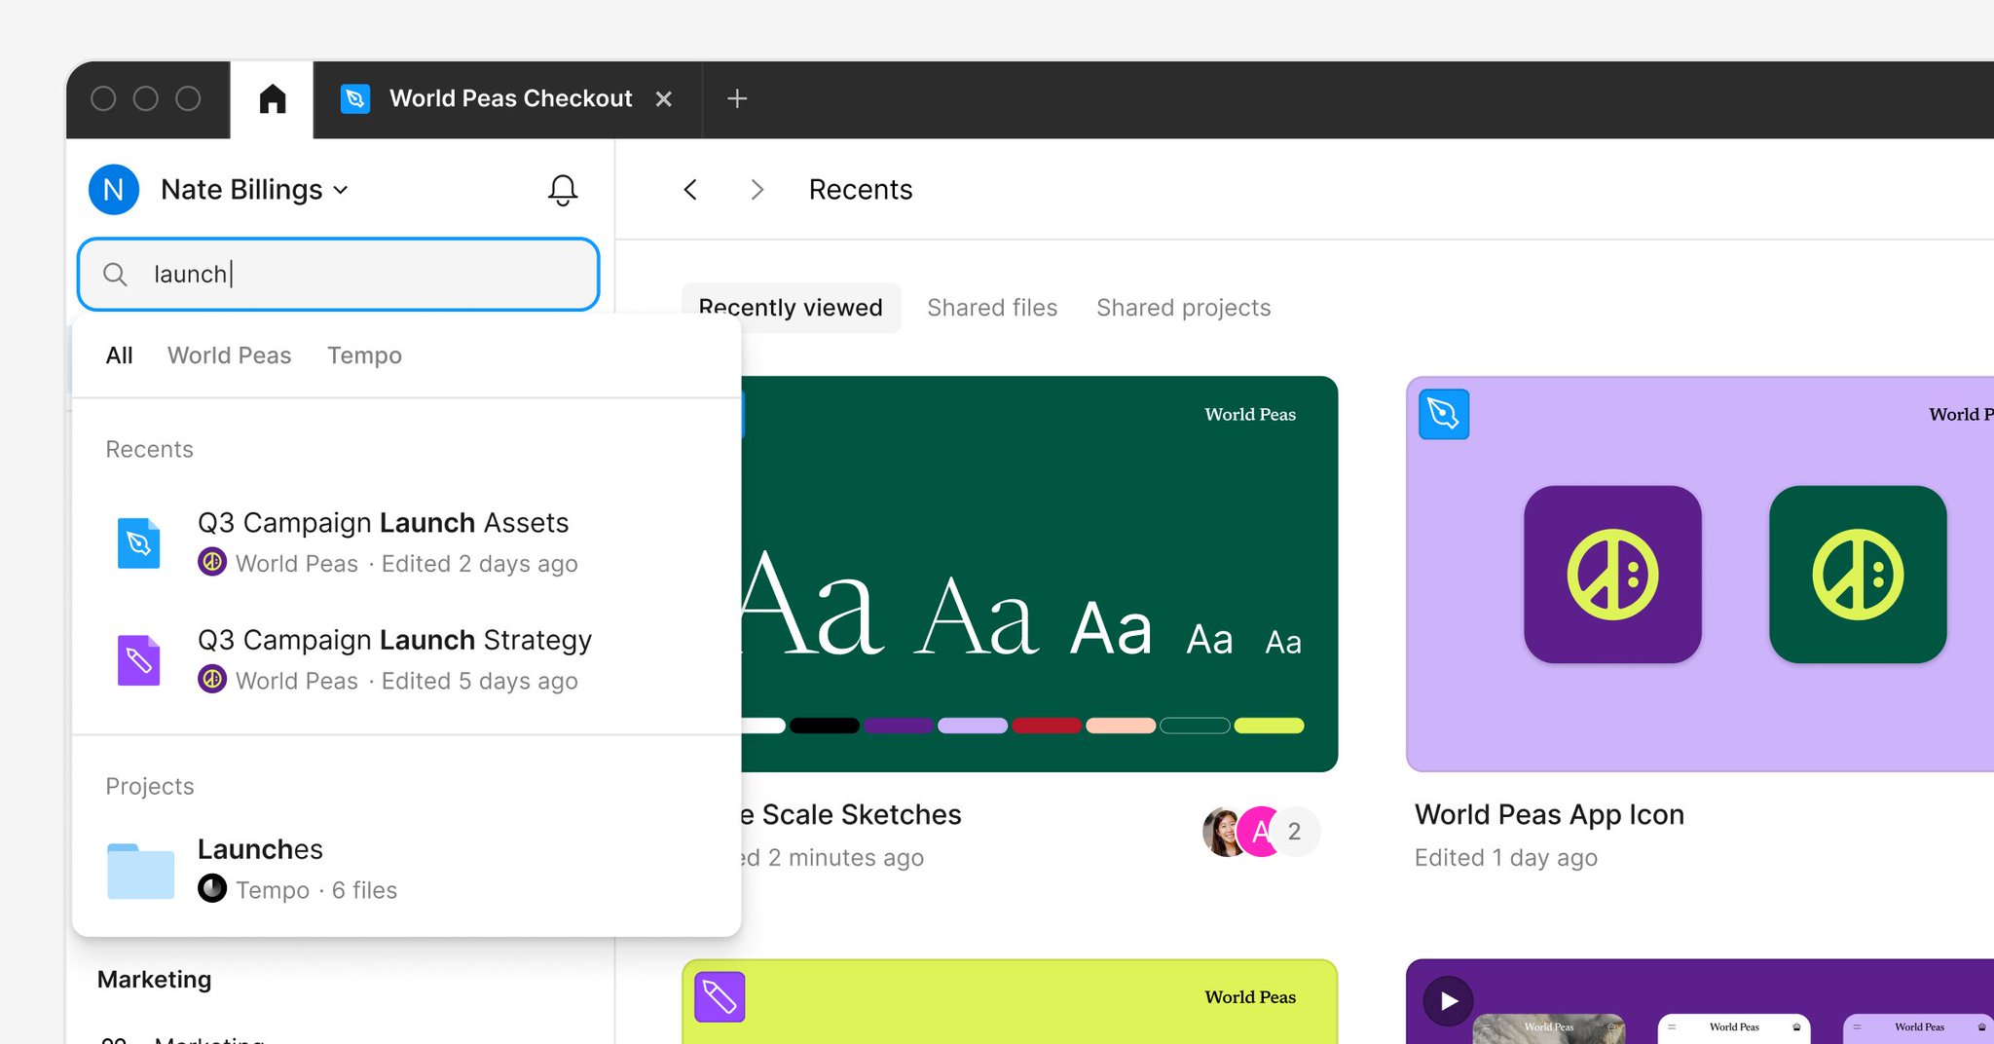Filter search results by World Peas
The width and height of the screenshot is (1994, 1044).
tap(230, 355)
